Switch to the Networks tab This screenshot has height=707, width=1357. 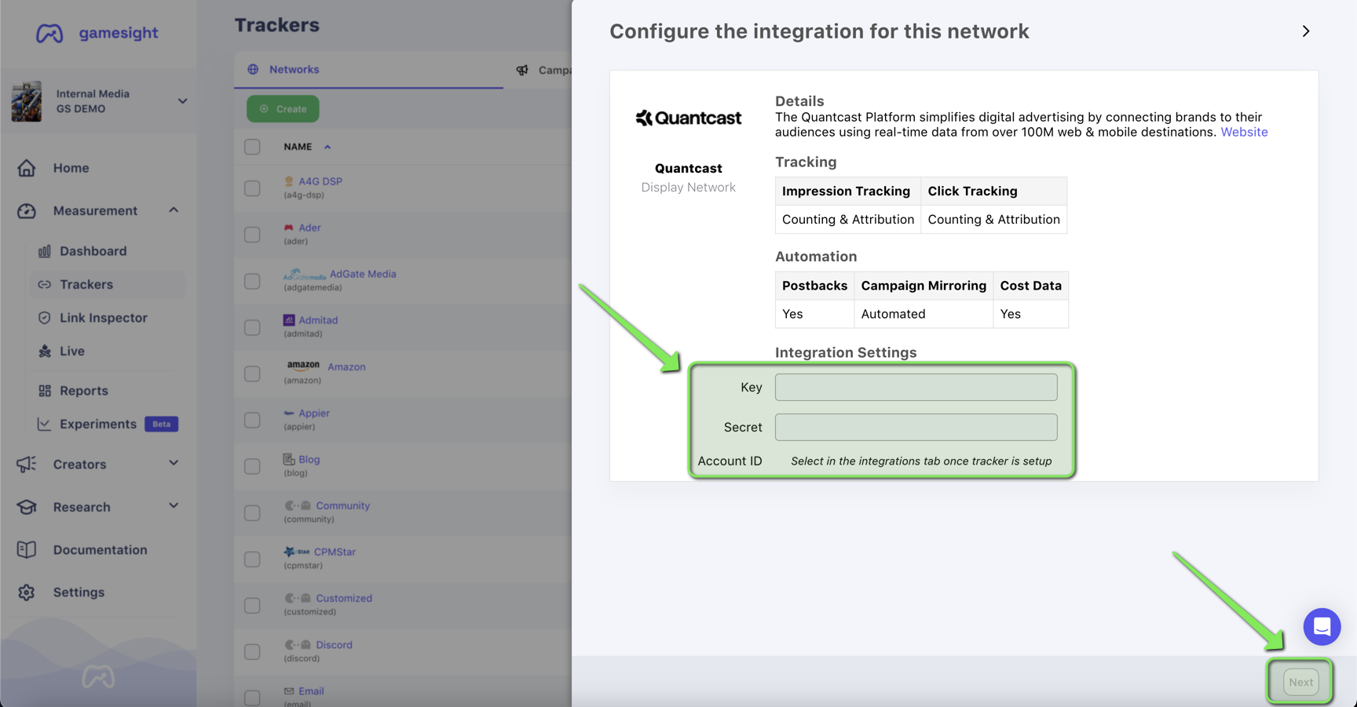(368, 70)
